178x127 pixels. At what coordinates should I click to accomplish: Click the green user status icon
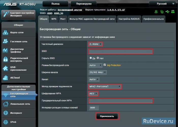156,12
